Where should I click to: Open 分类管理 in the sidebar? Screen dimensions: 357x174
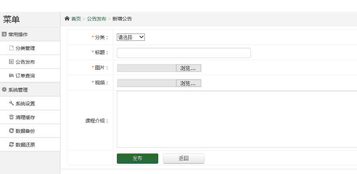point(25,48)
